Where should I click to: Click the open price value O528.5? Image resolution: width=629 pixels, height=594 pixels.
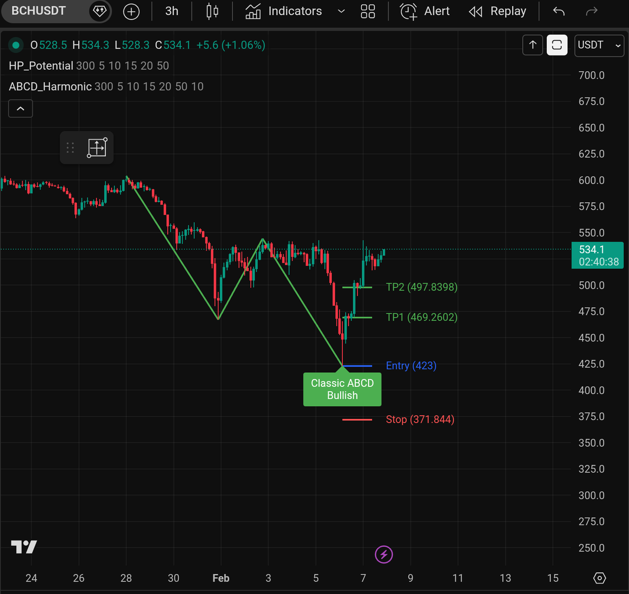tap(49, 45)
